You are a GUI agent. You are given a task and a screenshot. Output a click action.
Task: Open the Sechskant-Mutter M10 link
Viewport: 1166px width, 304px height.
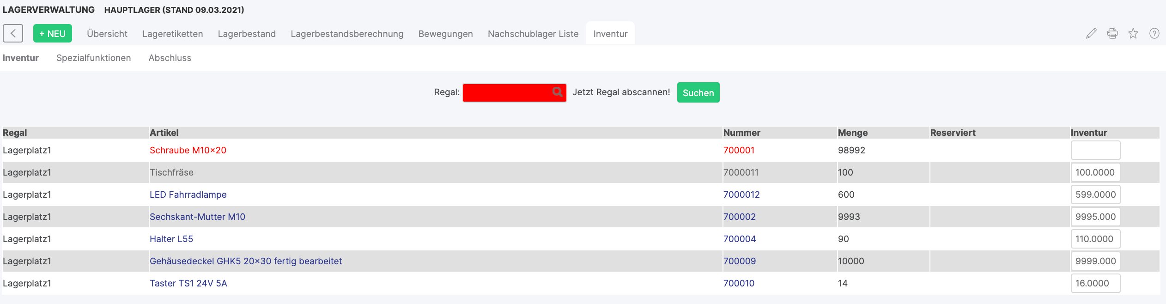pos(197,217)
